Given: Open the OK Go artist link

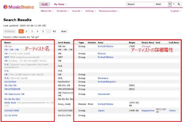Looking at the screenshot, I should click(8, 46).
